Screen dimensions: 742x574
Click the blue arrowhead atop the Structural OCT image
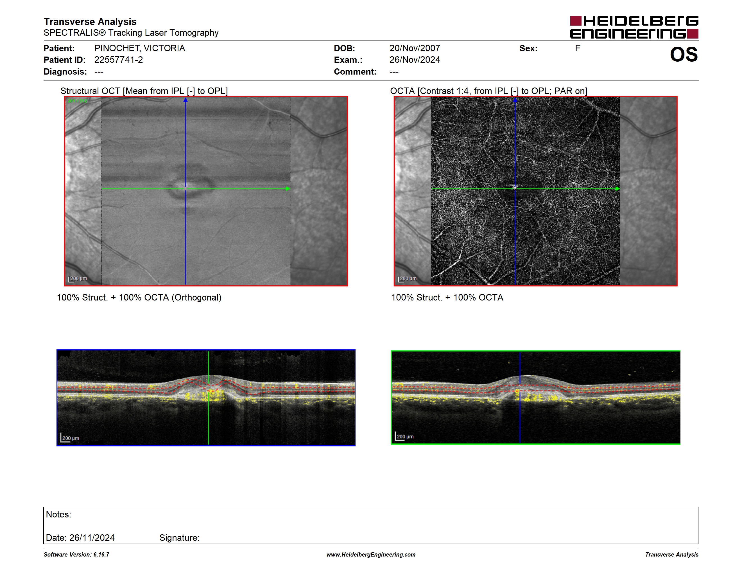click(x=185, y=100)
